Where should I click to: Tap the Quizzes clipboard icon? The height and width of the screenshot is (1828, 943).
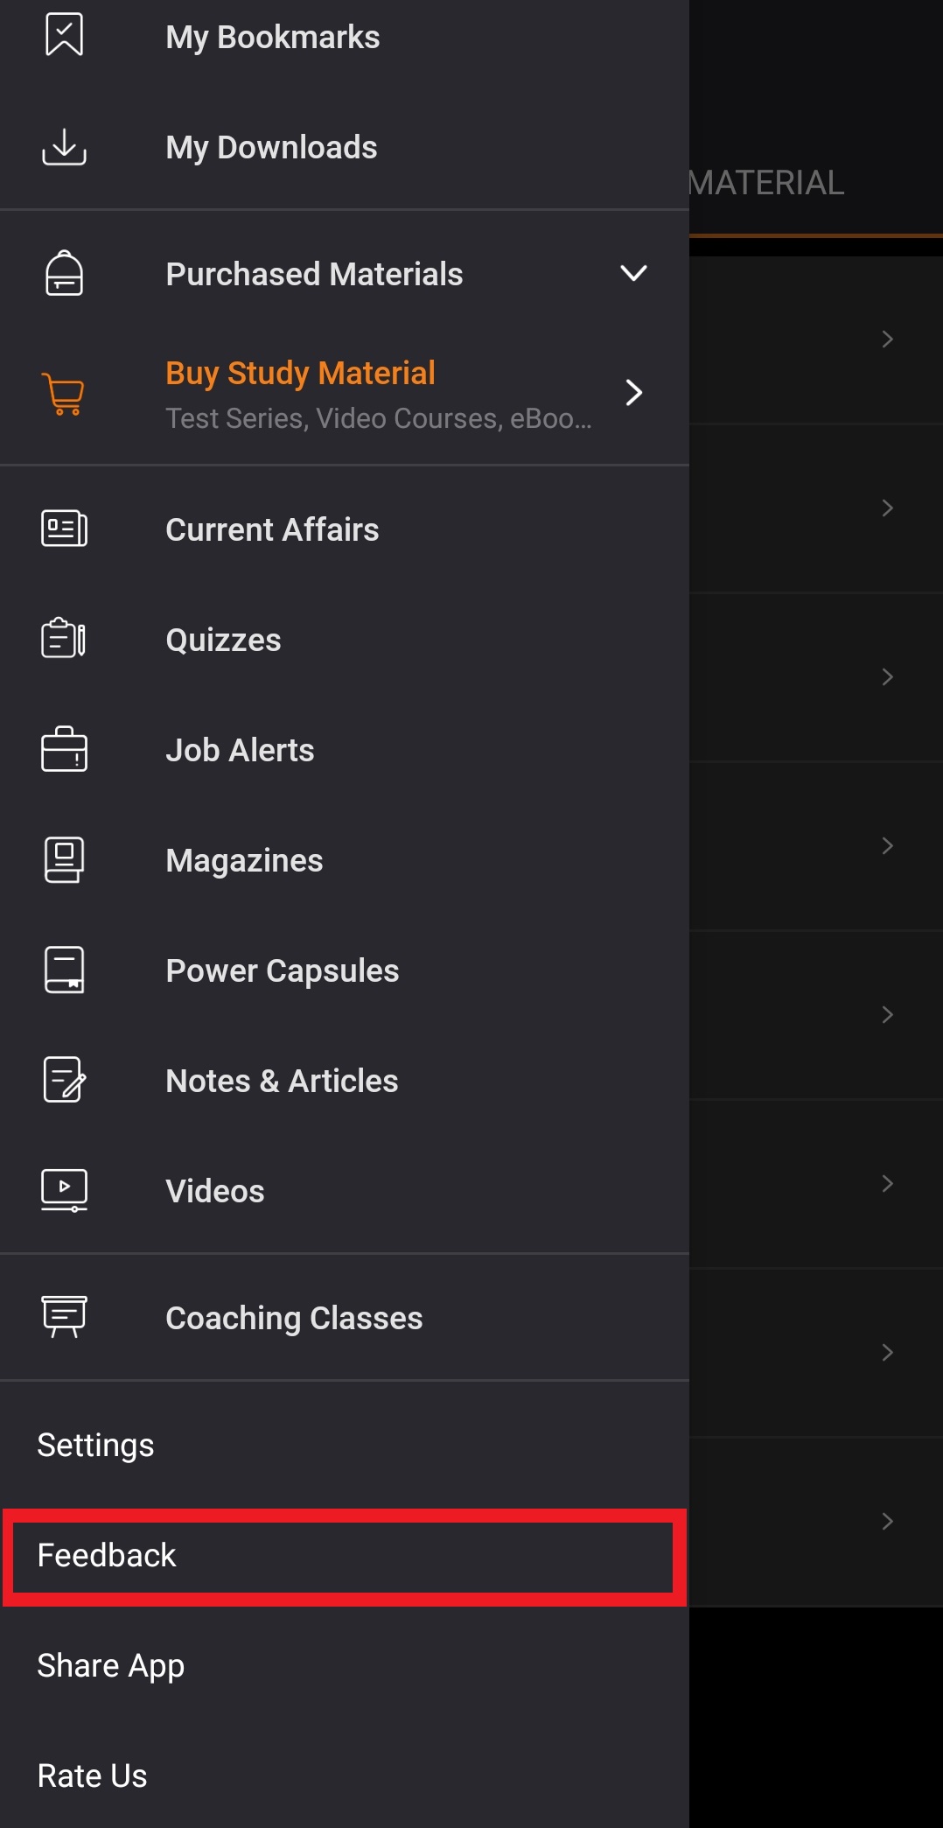coord(64,638)
